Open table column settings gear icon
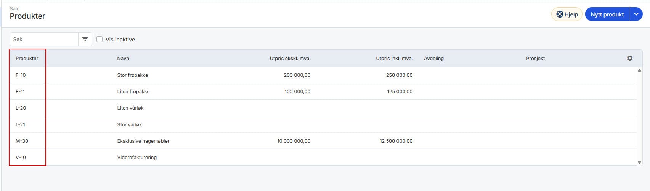This screenshot has height=191, width=650. [x=629, y=58]
